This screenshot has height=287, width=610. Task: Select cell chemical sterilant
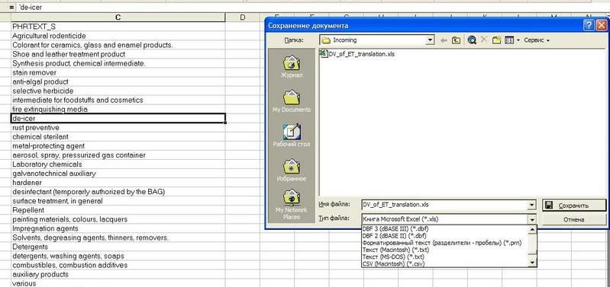click(x=118, y=137)
